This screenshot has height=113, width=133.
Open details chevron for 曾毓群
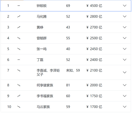(x=124, y=38)
